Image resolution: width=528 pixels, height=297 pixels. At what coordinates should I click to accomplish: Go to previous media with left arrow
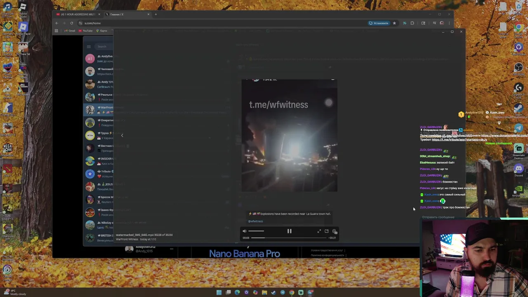tap(122, 135)
